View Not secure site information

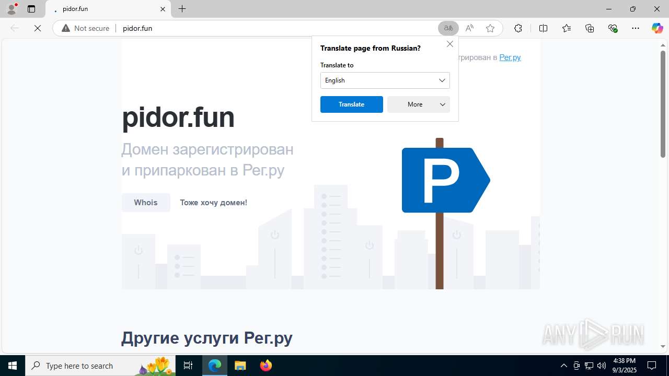tap(86, 28)
